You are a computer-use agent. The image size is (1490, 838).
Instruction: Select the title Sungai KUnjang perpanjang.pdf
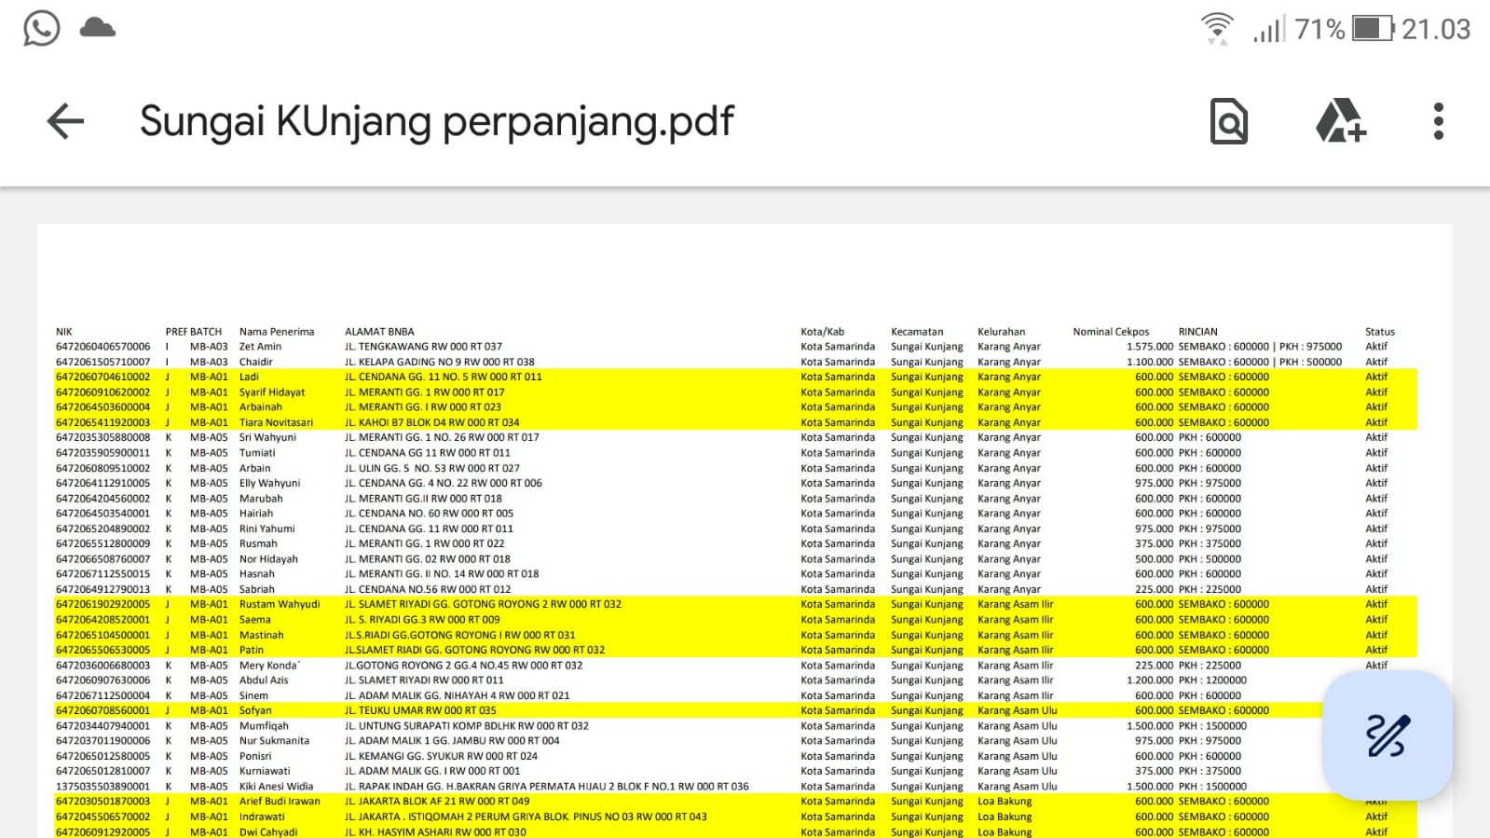tap(437, 122)
